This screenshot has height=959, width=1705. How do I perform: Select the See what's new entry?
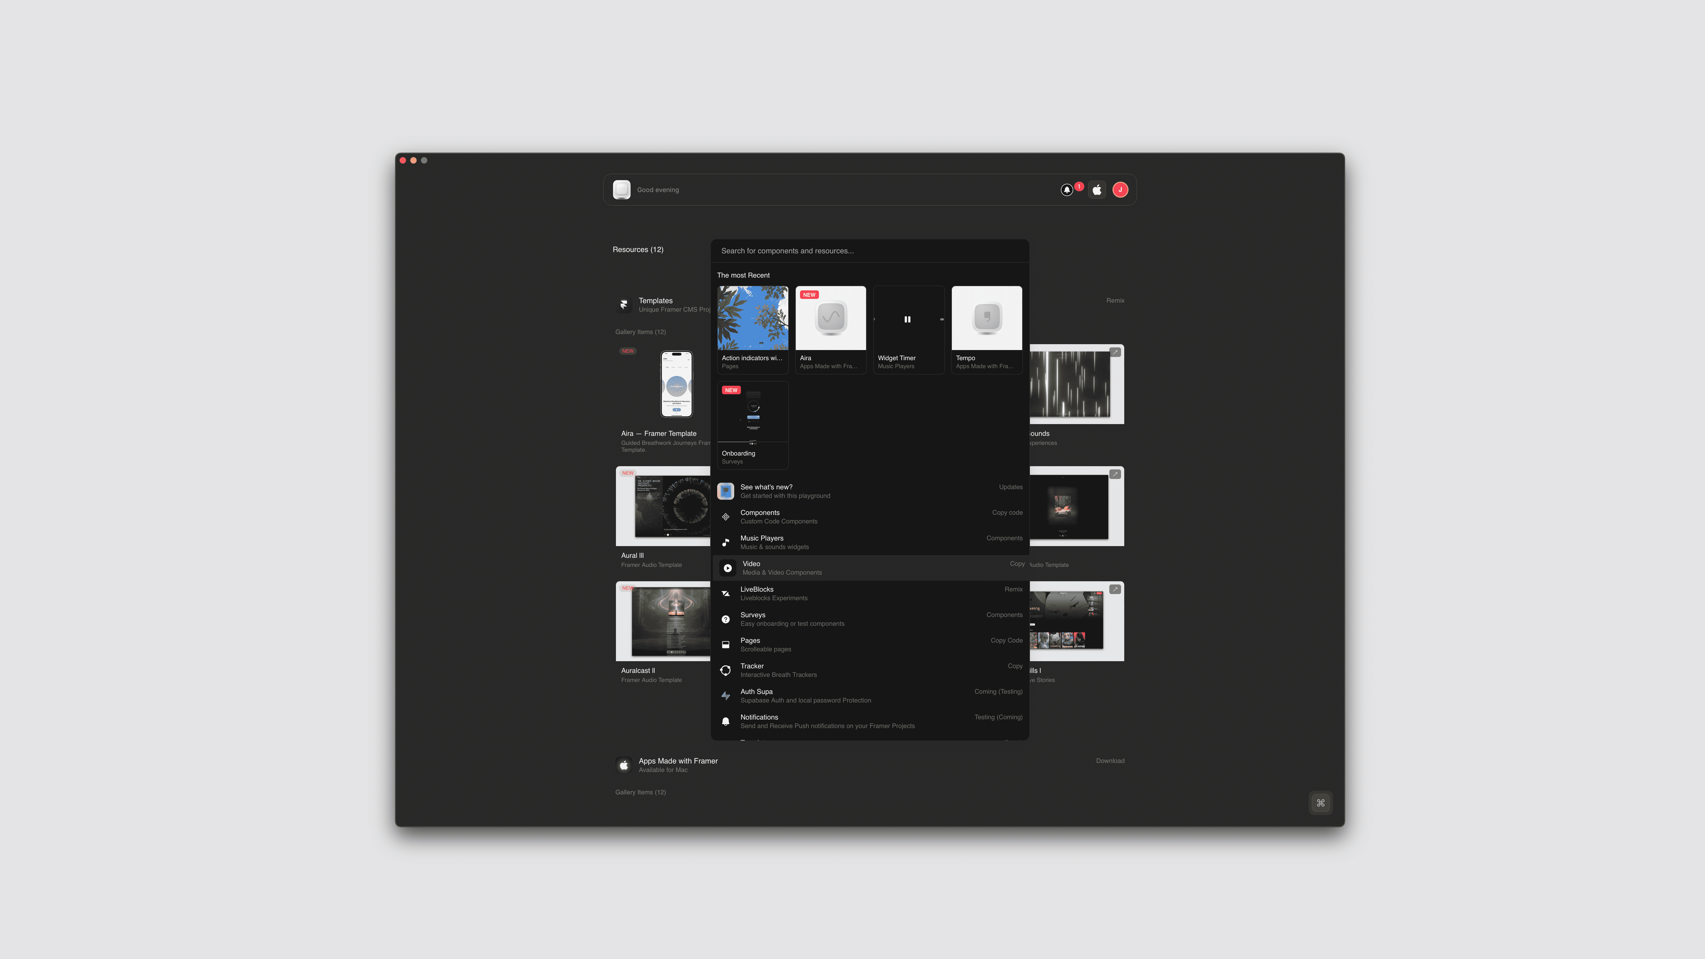869,491
